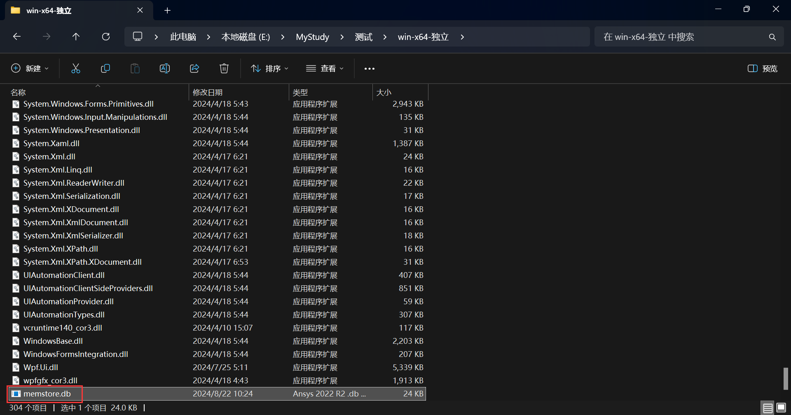Image resolution: width=791 pixels, height=415 pixels.
Task: Click the Cut scissors icon
Action: coord(75,68)
